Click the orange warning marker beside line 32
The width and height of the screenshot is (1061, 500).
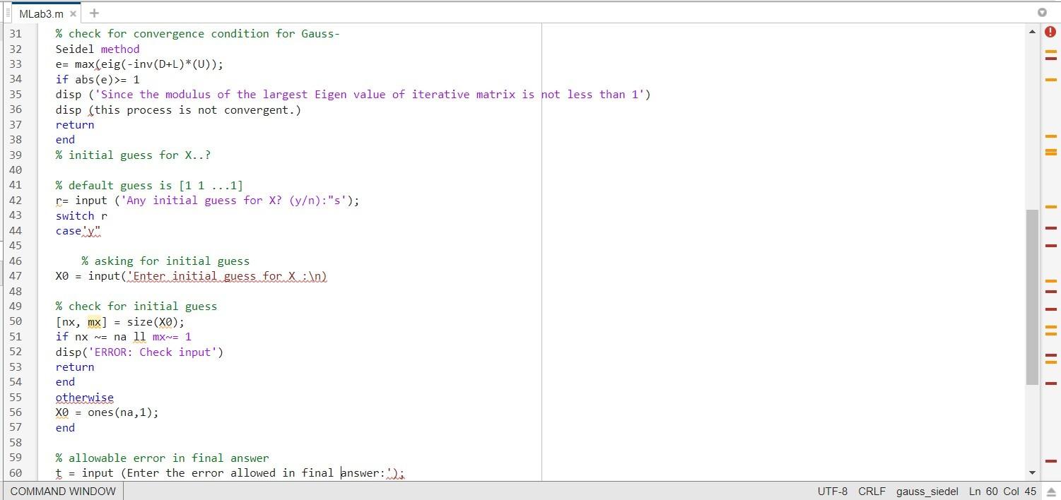1050,51
